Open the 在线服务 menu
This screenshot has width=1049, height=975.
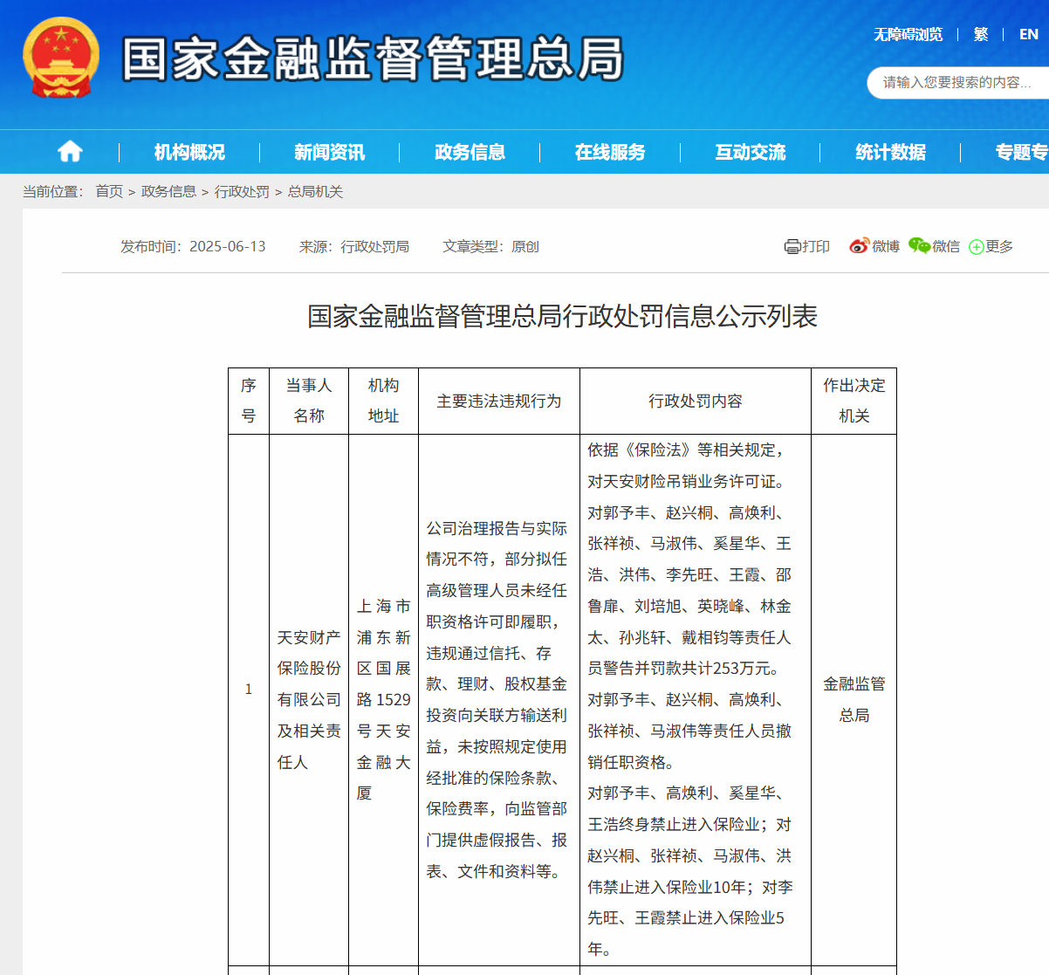point(610,152)
